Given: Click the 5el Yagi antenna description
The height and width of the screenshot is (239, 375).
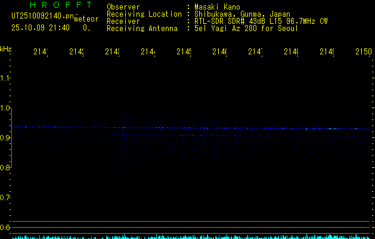Looking at the screenshot, I should 246,28.
